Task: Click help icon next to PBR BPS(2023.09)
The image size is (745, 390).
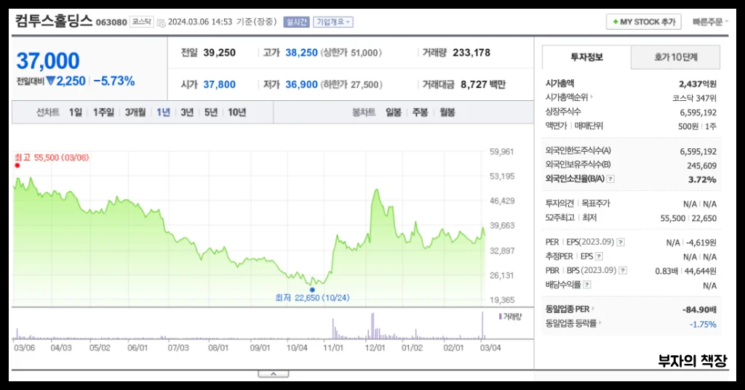Action: (x=623, y=270)
